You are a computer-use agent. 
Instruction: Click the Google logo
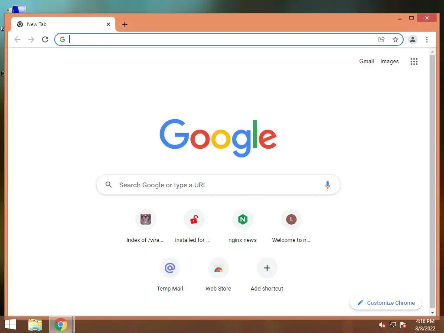[x=218, y=138]
